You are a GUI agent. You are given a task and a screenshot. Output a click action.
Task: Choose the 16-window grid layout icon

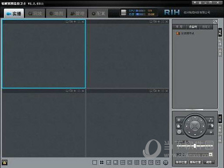click(137, 162)
